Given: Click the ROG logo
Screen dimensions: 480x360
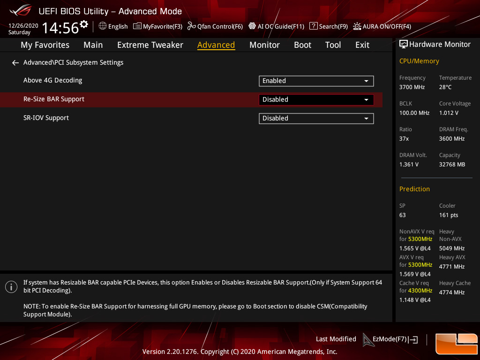Looking at the screenshot, I should [x=20, y=10].
